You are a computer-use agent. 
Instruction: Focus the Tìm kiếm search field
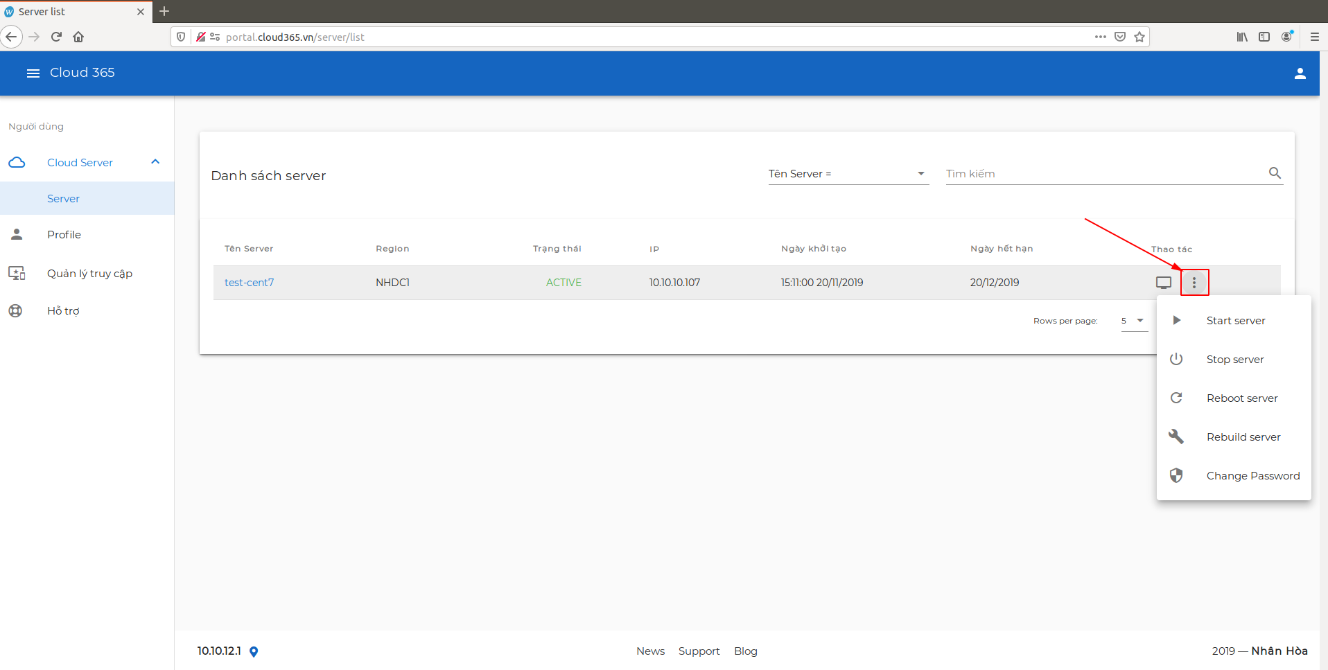click(1106, 174)
